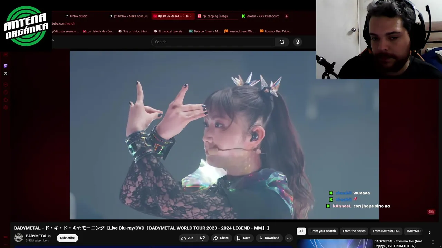The image size is (442, 248).
Task: Select the 'From your search' chip
Action: point(323,231)
